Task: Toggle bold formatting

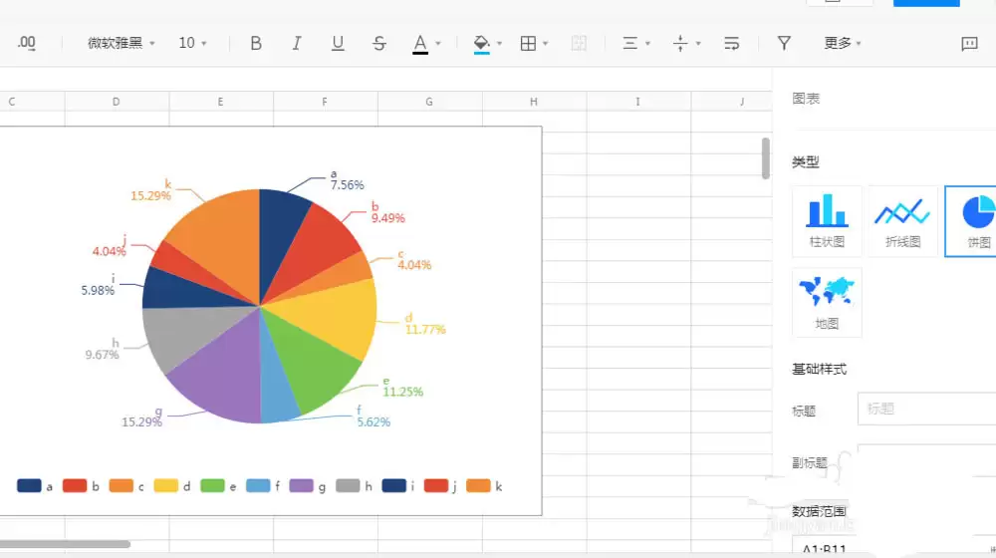Action: (256, 43)
